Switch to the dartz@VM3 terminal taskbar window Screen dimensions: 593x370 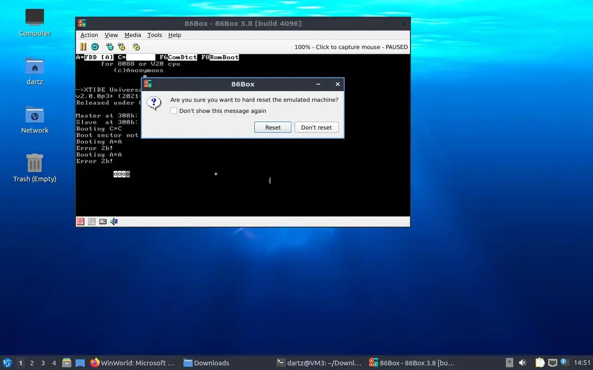tap(319, 363)
